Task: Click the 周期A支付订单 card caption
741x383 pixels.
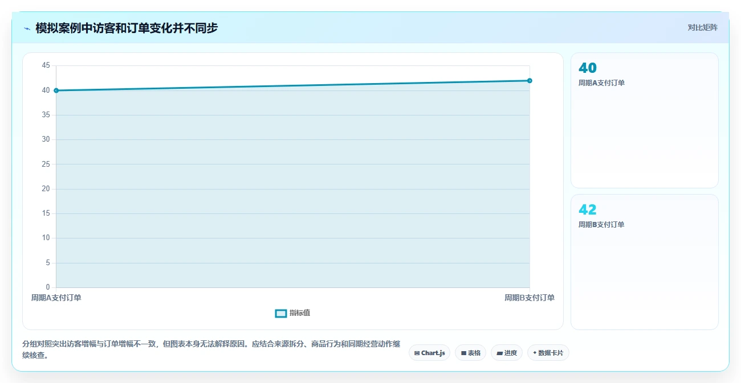Action: pos(601,83)
